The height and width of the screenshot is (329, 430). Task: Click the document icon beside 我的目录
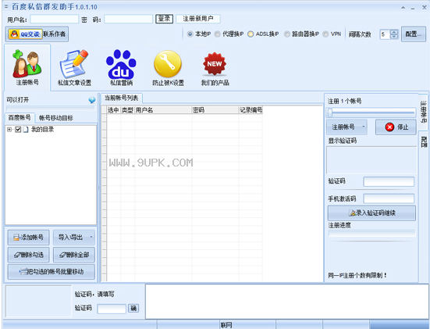[x=26, y=130]
